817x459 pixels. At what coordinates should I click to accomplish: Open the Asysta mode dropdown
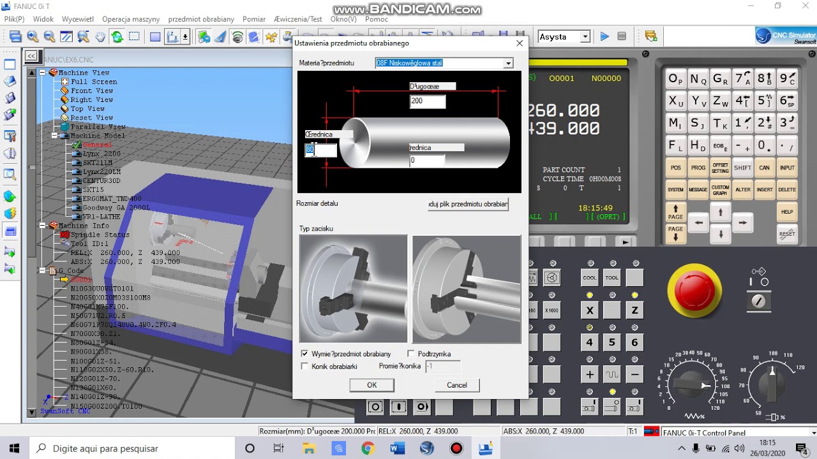(585, 37)
